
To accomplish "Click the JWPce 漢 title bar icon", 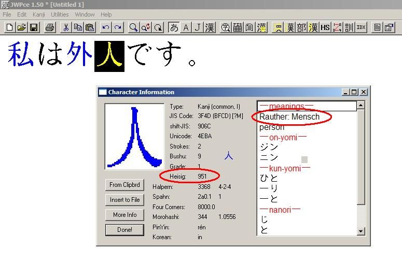I will point(5,4).
